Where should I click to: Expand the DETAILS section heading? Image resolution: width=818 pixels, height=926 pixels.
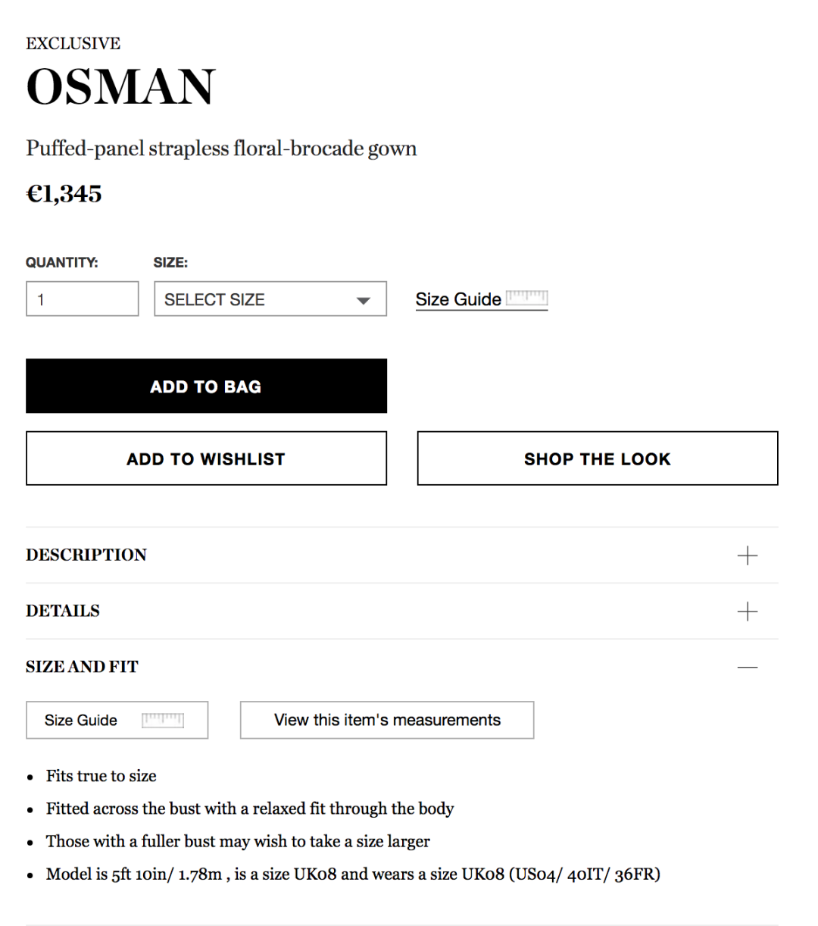click(63, 611)
